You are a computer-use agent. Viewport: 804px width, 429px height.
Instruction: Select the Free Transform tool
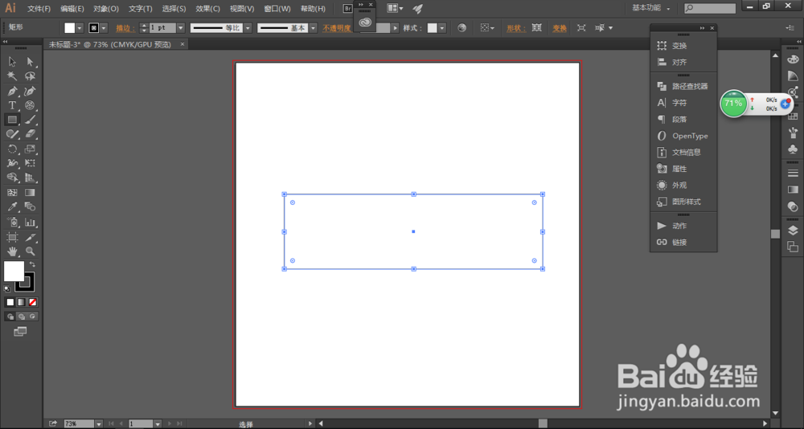click(31, 164)
